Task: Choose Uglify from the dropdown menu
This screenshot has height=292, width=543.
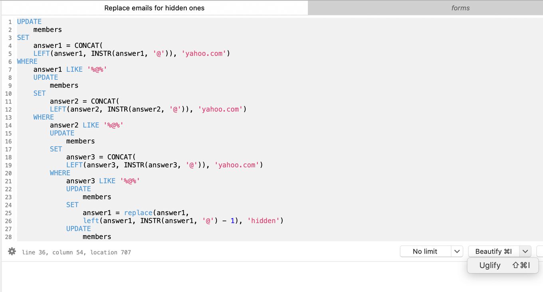Action: pyautogui.click(x=503, y=265)
